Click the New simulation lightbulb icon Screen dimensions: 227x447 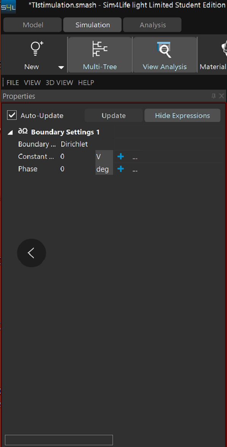pyautogui.click(x=37, y=49)
